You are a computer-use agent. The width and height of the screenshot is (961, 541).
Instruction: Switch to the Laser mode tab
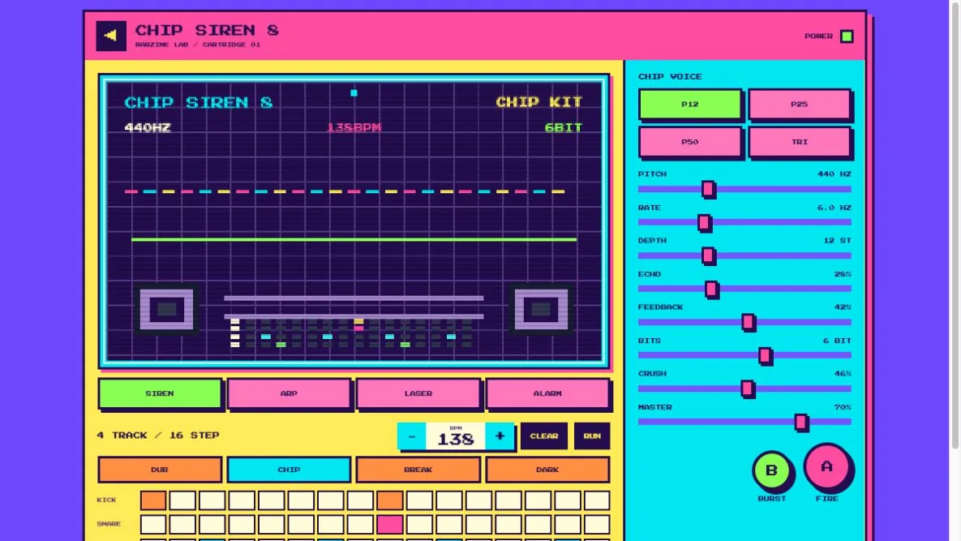point(418,393)
